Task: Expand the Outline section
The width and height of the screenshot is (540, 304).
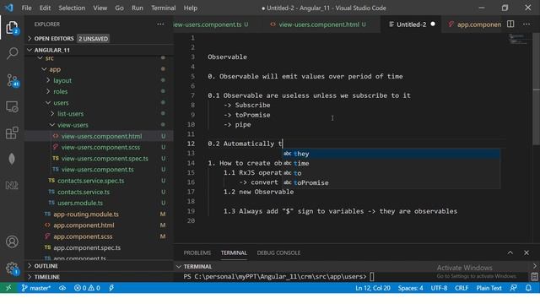Action: (x=99, y=266)
